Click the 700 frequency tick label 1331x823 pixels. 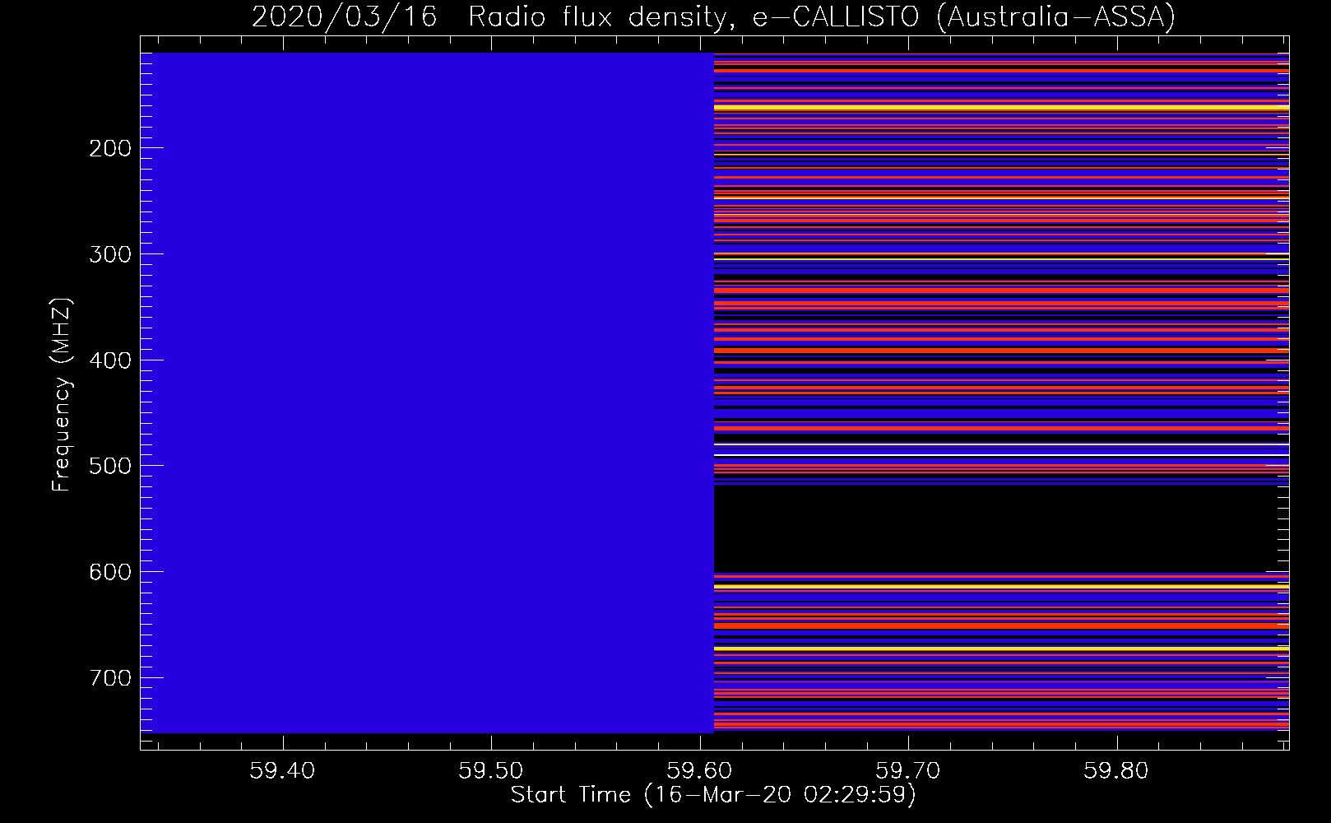click(110, 678)
